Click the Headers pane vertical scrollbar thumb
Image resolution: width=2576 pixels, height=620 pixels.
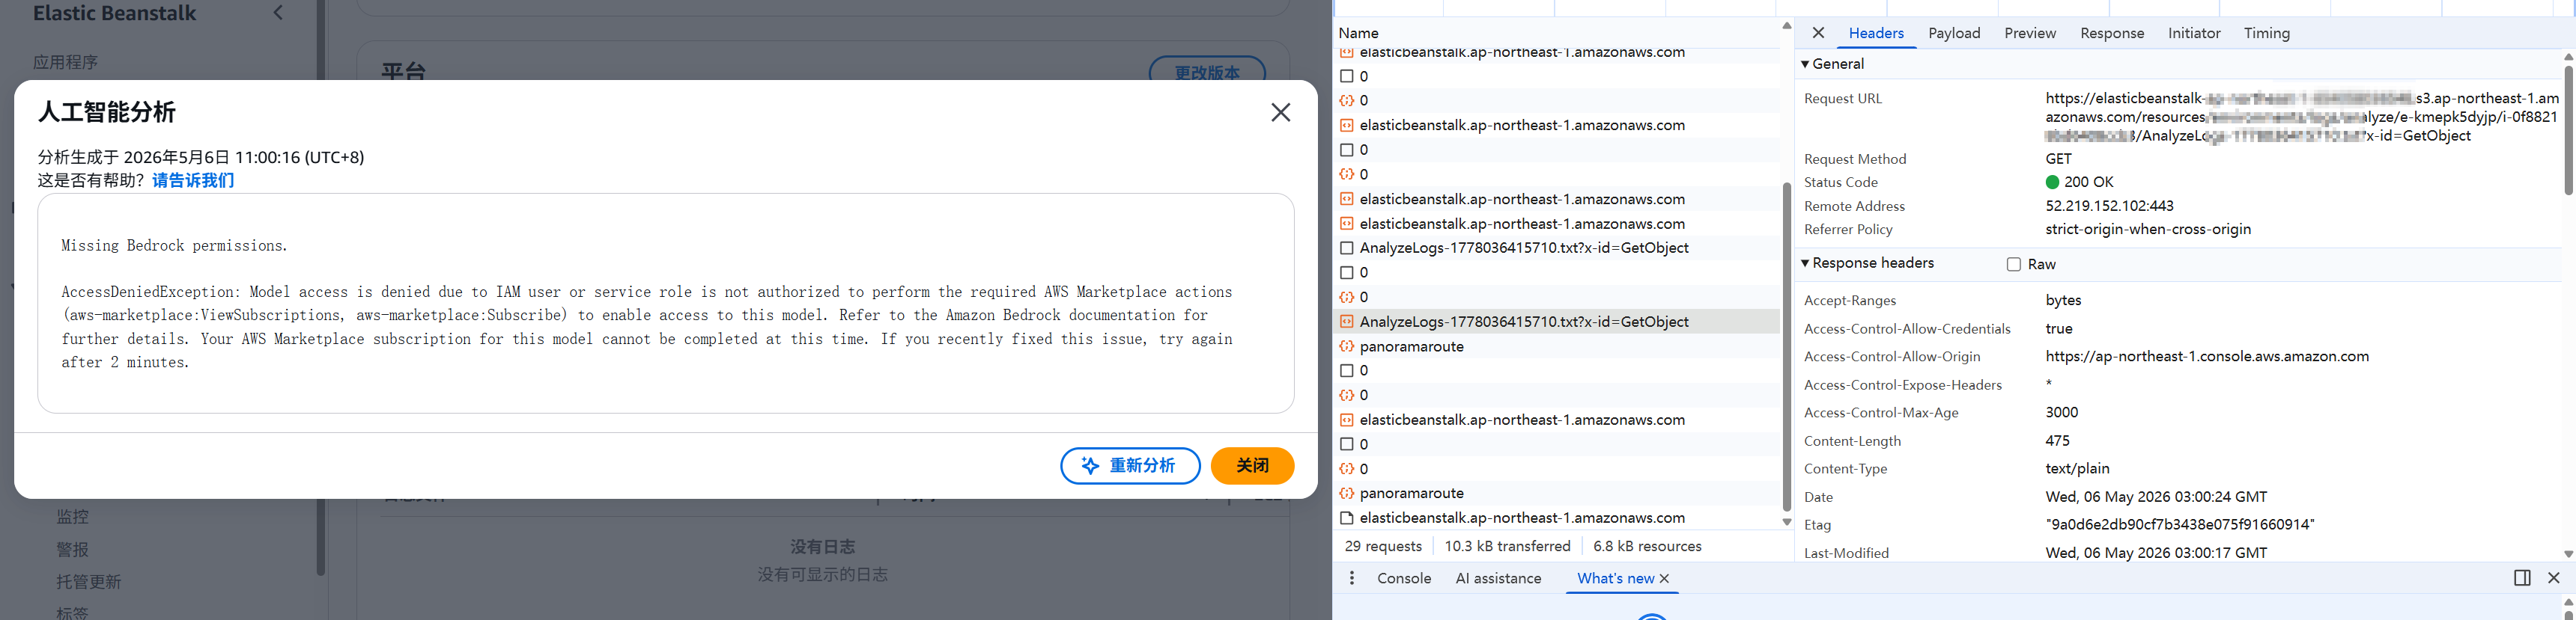(2568, 130)
